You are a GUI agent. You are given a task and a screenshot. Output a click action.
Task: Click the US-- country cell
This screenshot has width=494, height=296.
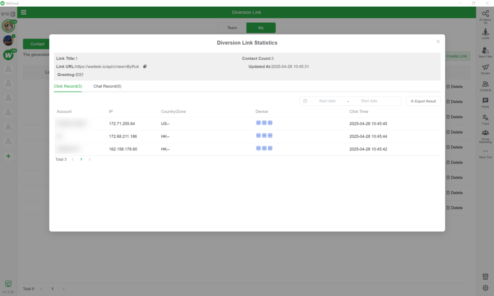click(165, 124)
